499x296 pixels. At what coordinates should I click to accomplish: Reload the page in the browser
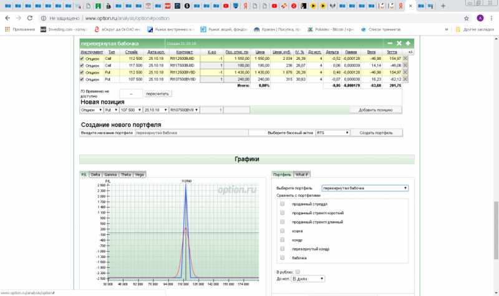(x=30, y=19)
